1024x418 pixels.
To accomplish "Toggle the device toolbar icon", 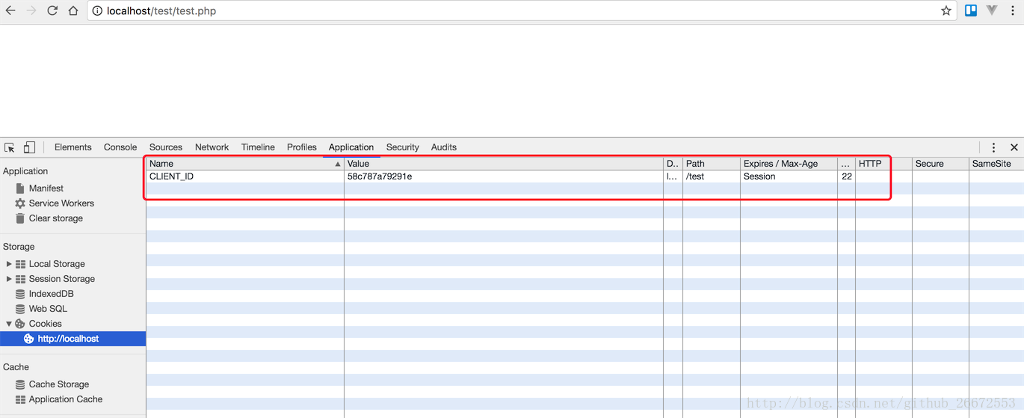I will (29, 147).
